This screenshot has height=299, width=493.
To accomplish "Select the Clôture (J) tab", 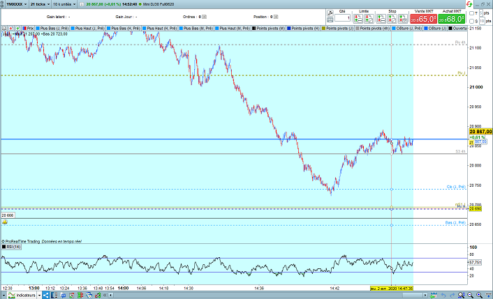I will (x=436, y=29).
